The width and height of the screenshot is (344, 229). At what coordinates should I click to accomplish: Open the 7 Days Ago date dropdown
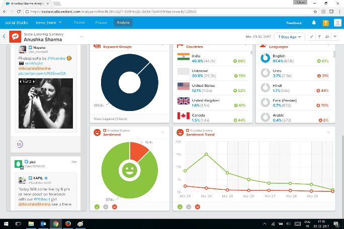pyautogui.click(x=290, y=37)
